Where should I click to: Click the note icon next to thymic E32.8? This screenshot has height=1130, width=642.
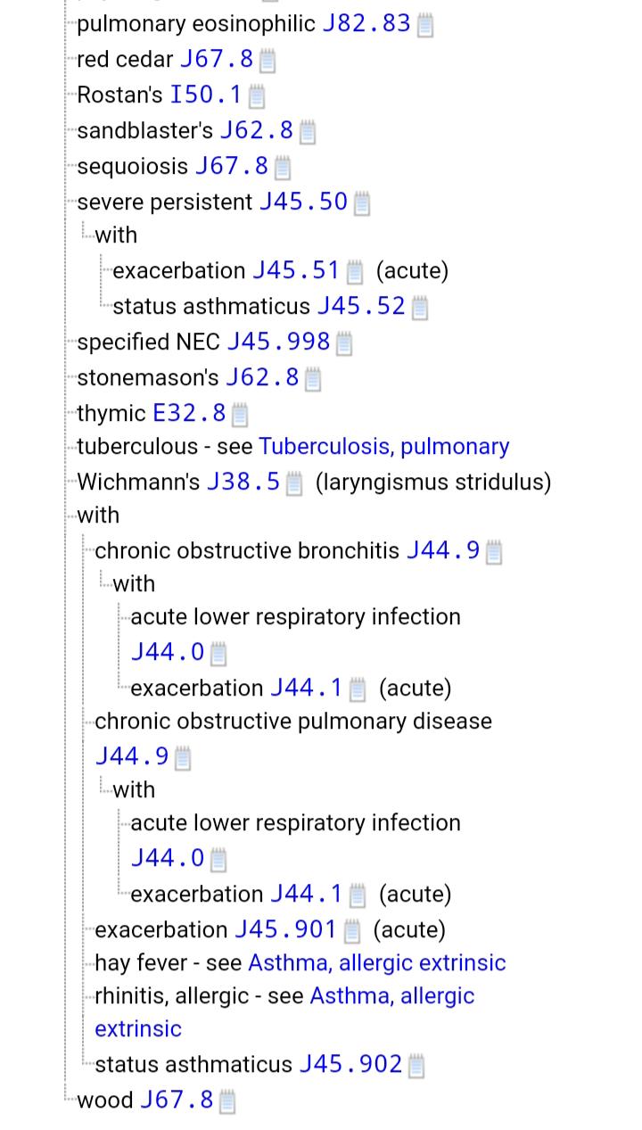point(239,415)
